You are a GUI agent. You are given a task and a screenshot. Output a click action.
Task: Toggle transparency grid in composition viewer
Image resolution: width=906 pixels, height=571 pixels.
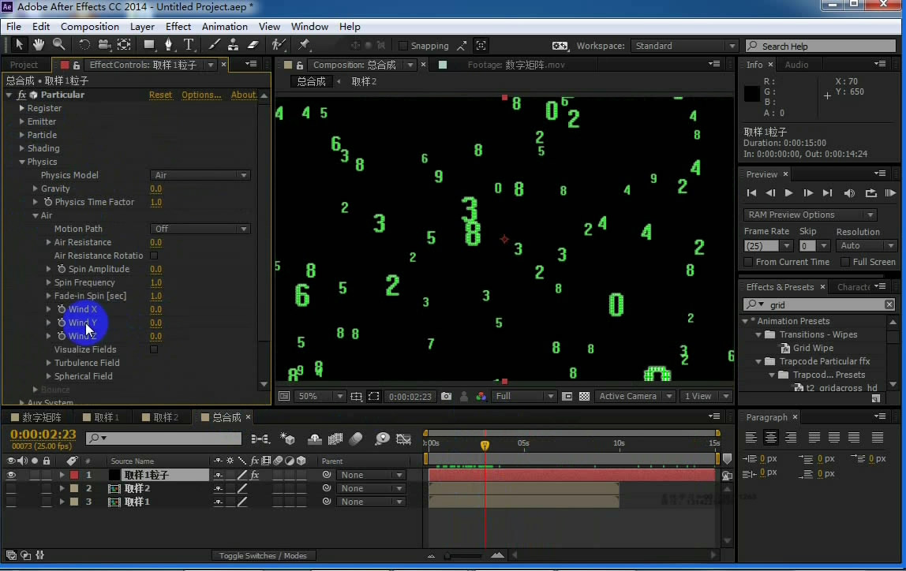point(584,396)
